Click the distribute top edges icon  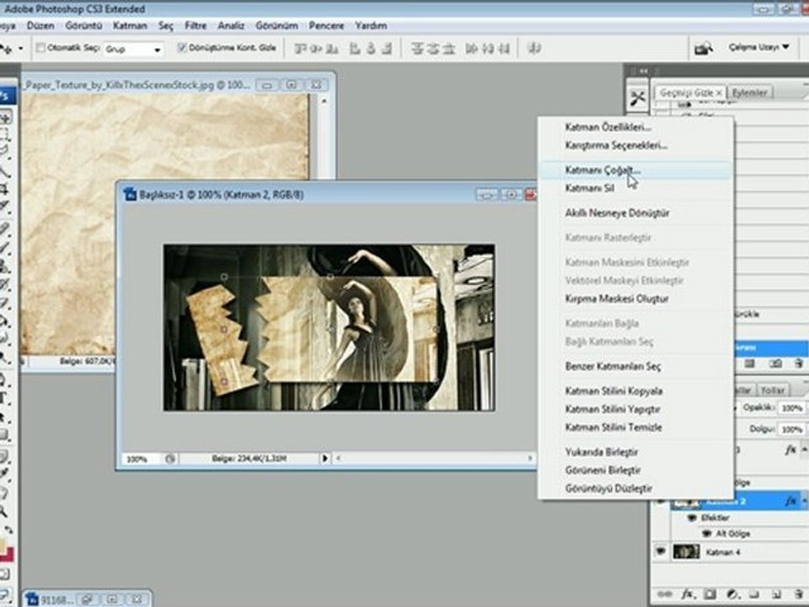(x=417, y=49)
